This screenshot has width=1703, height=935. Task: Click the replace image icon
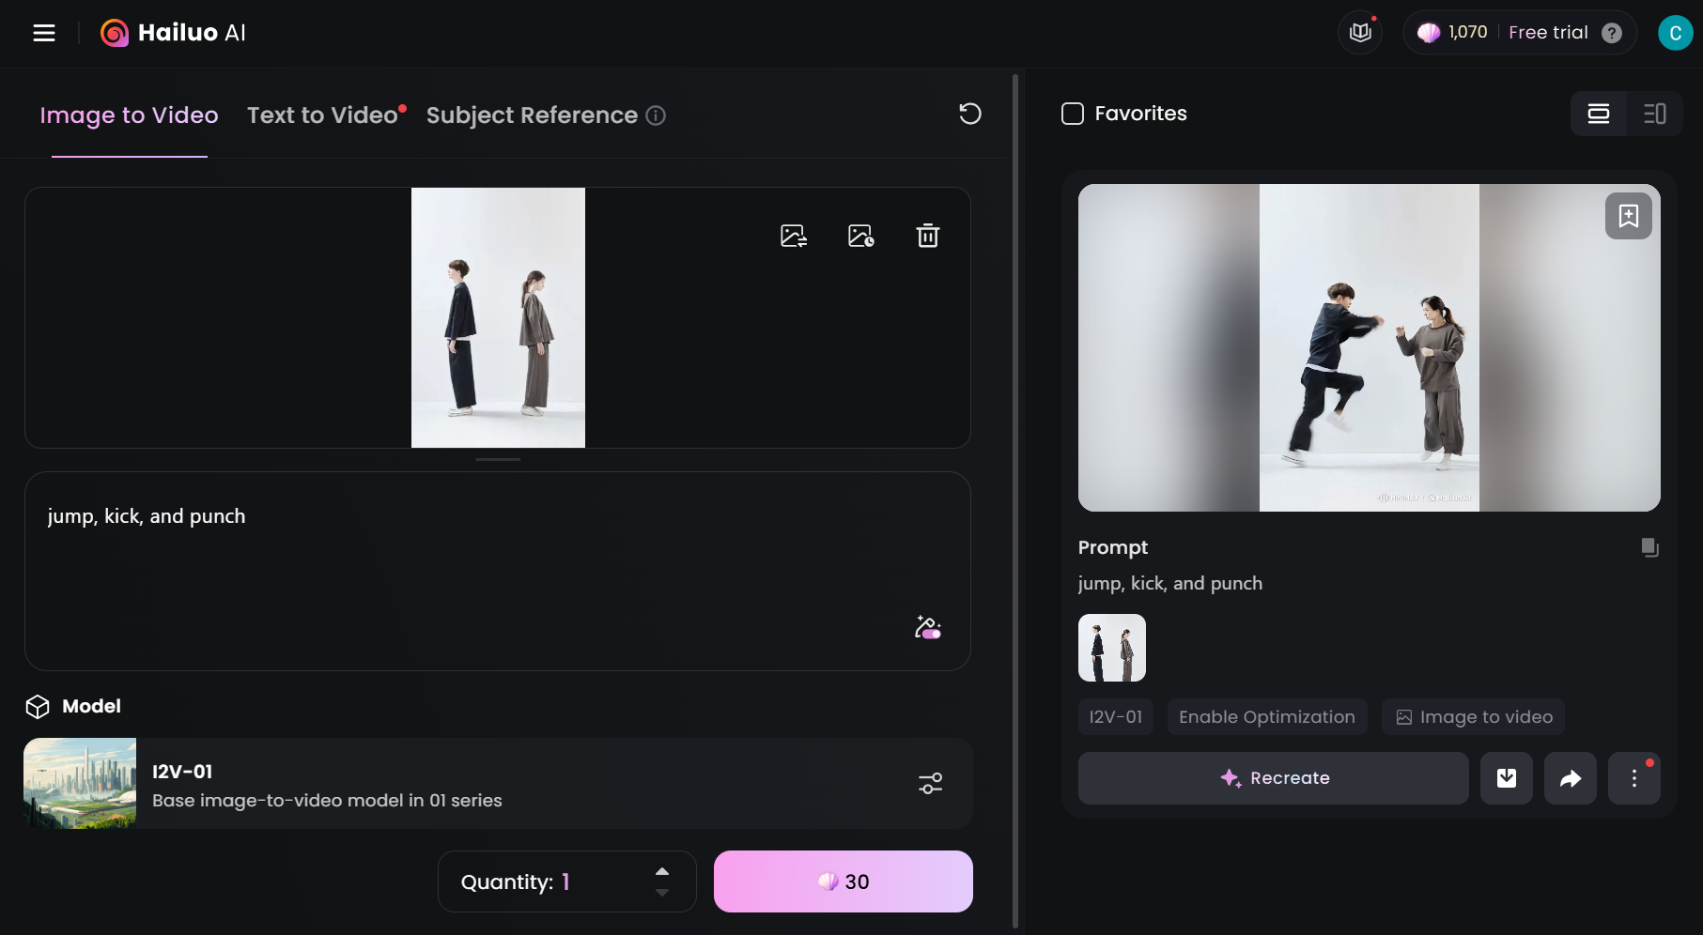[794, 236]
